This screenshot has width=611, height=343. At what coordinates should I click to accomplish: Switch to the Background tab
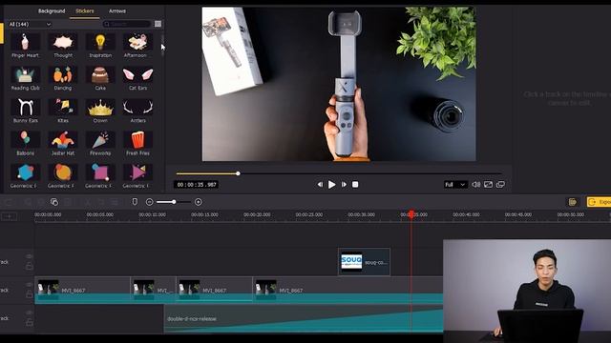coord(52,10)
